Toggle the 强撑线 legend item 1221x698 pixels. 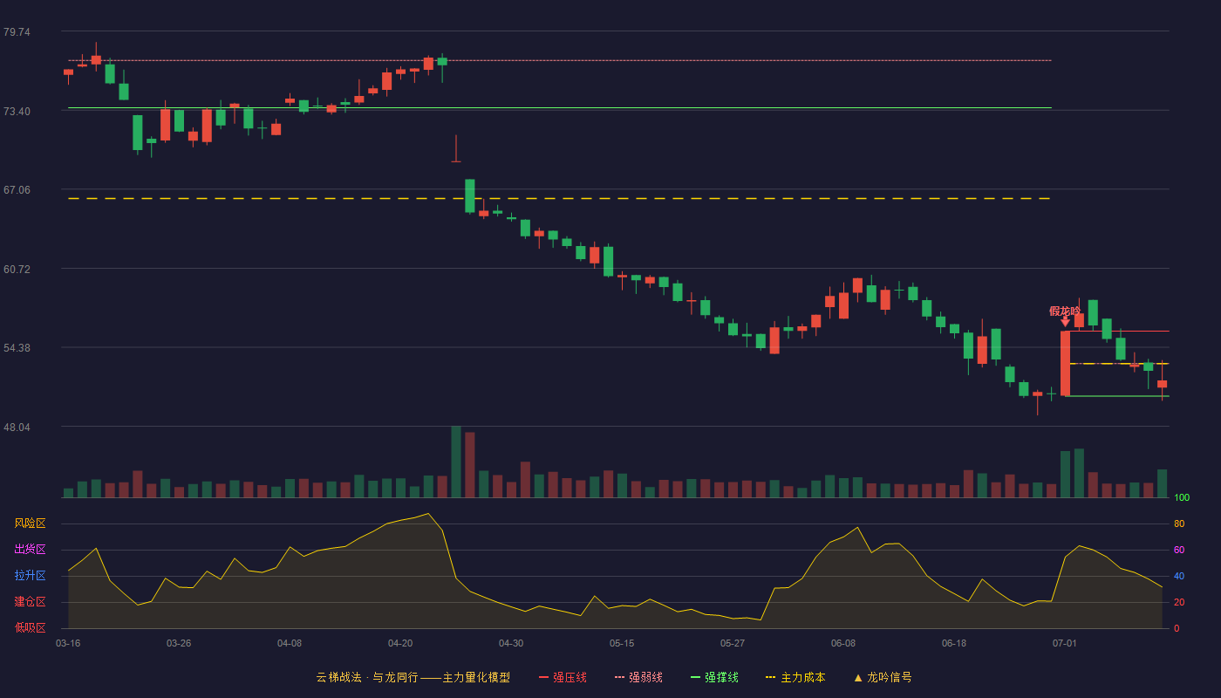coord(714,677)
